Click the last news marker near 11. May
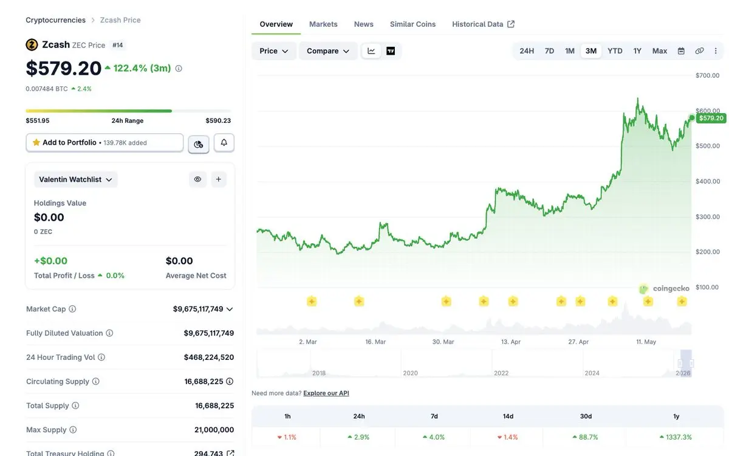Image resolution: width=729 pixels, height=456 pixels. (x=682, y=301)
